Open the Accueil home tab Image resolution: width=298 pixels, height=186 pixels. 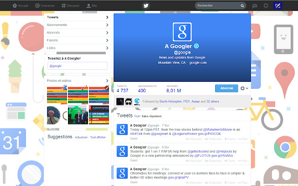tap(20, 6)
